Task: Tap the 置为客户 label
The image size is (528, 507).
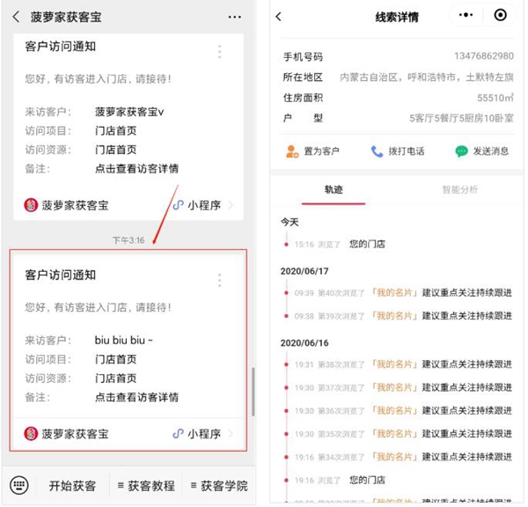Action: 321,151
